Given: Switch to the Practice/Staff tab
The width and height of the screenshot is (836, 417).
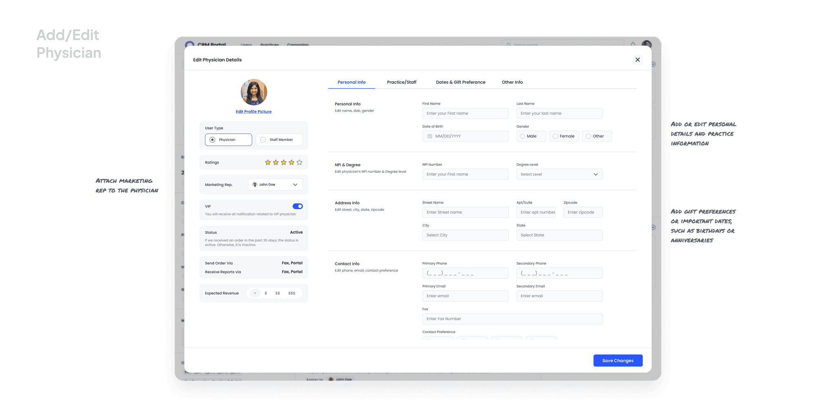Looking at the screenshot, I should 402,82.
